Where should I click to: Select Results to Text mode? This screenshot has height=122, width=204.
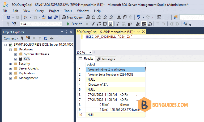138,24
